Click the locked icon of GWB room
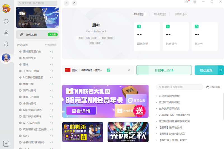Screen dimensions: 224x149 coord(20,136)
